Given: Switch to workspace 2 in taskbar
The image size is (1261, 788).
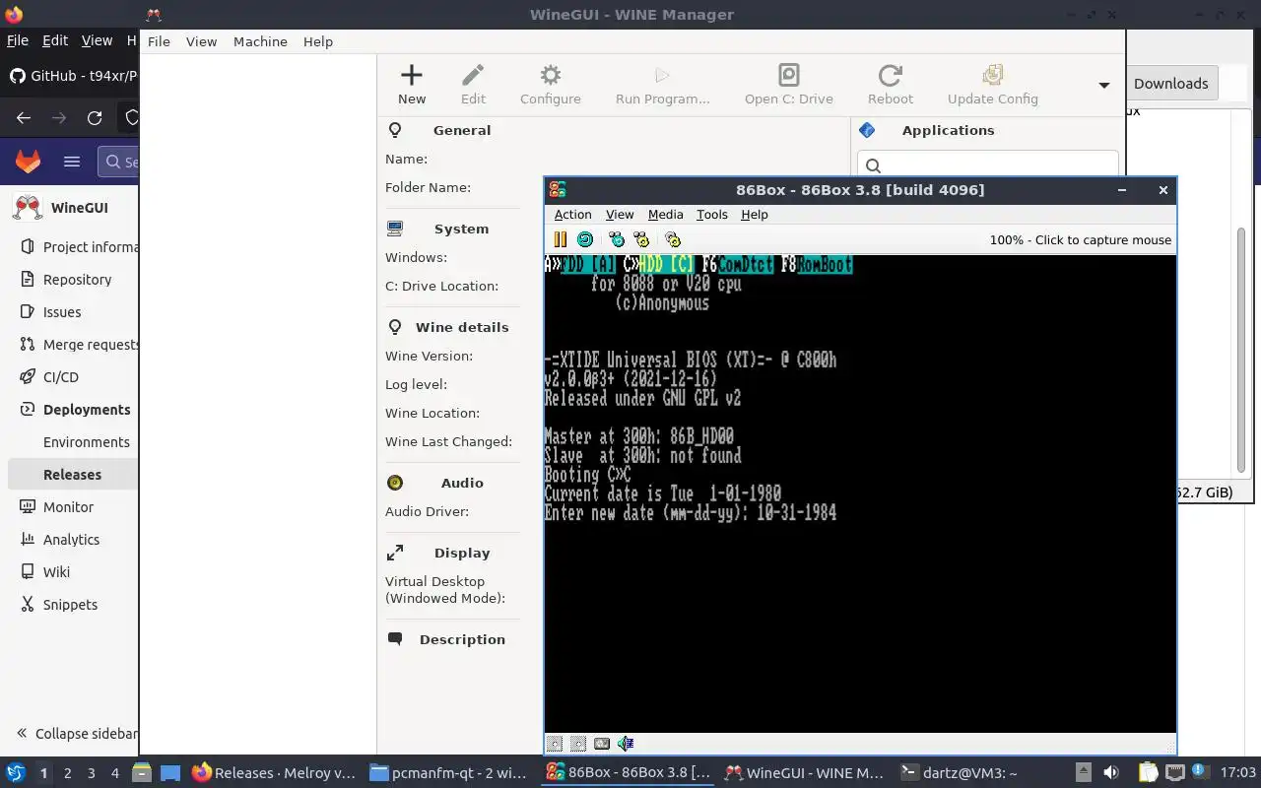Looking at the screenshot, I should click(x=67, y=773).
